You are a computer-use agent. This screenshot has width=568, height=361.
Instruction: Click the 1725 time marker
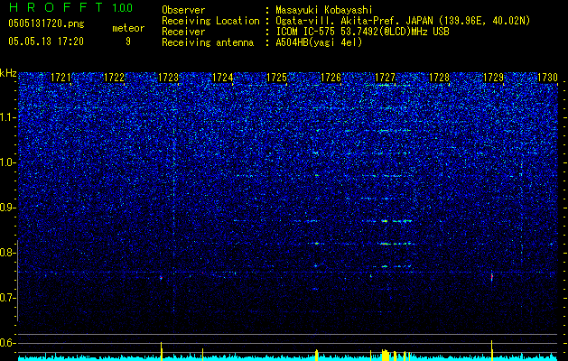pos(276,78)
